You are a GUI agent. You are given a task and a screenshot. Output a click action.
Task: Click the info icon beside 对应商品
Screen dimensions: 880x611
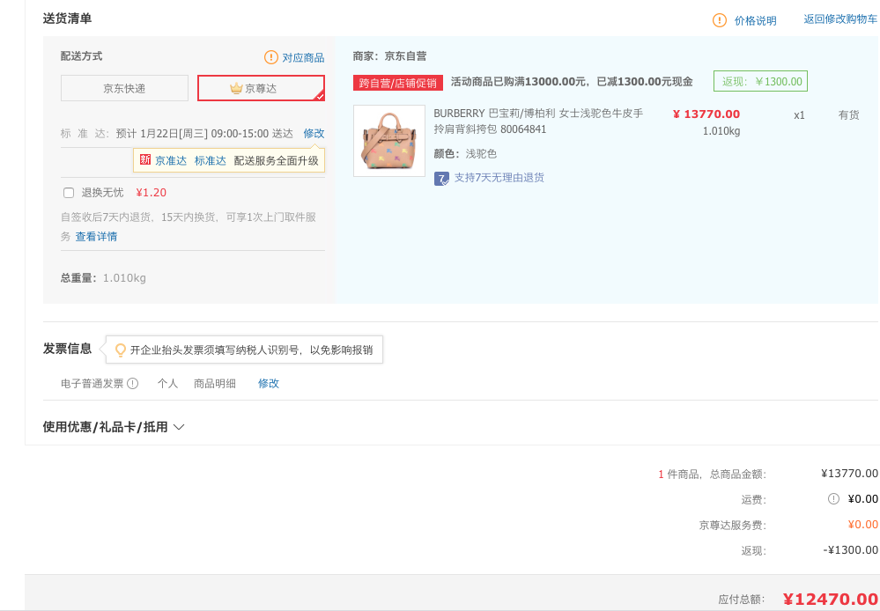[270, 57]
